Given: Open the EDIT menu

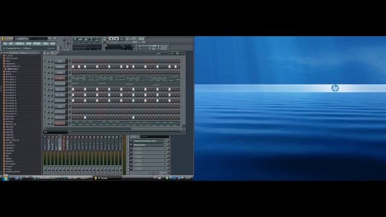Looking at the screenshot, I should point(11,43).
